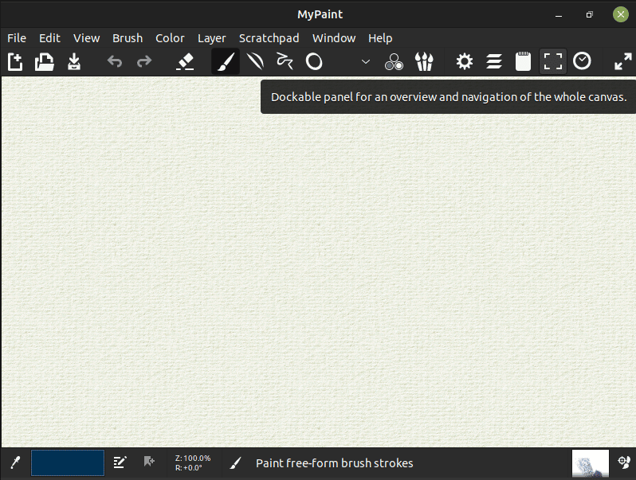Click the status bar edit pencil-lines icon

click(120, 462)
